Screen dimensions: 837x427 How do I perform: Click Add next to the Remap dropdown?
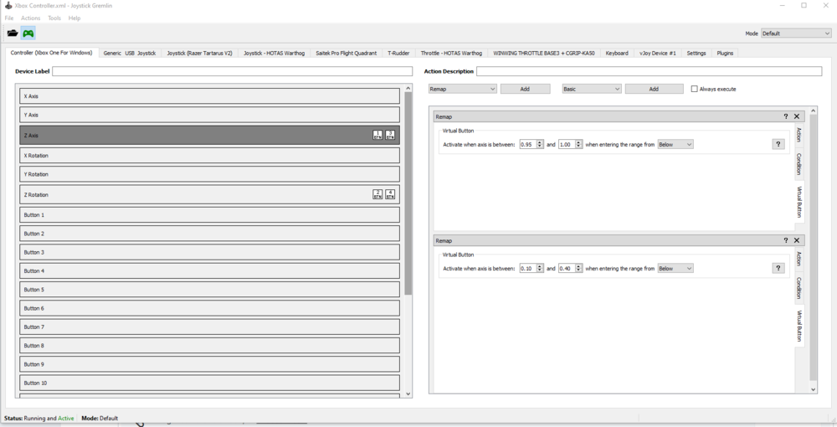point(525,89)
